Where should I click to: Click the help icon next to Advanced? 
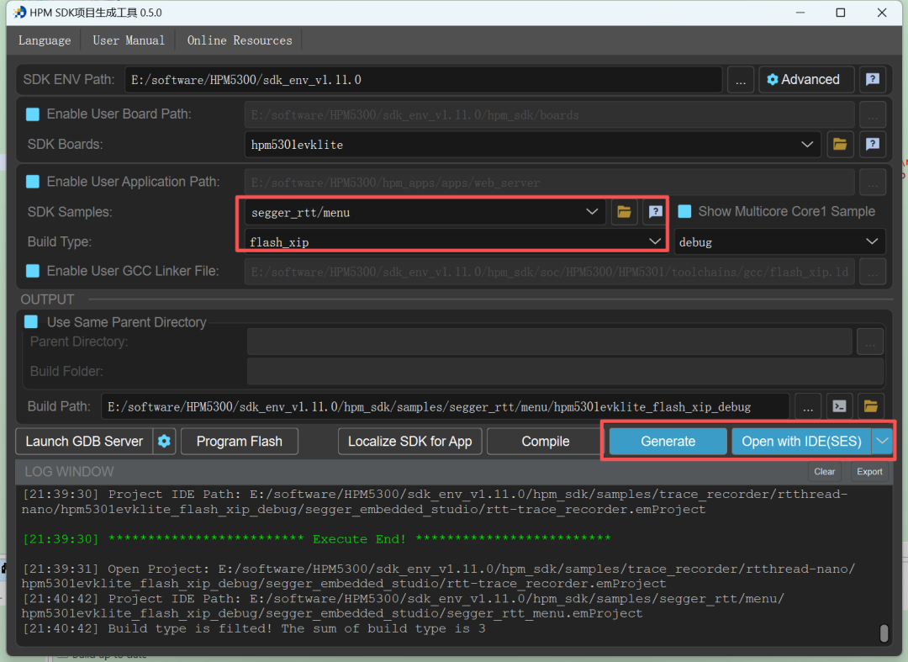873,79
